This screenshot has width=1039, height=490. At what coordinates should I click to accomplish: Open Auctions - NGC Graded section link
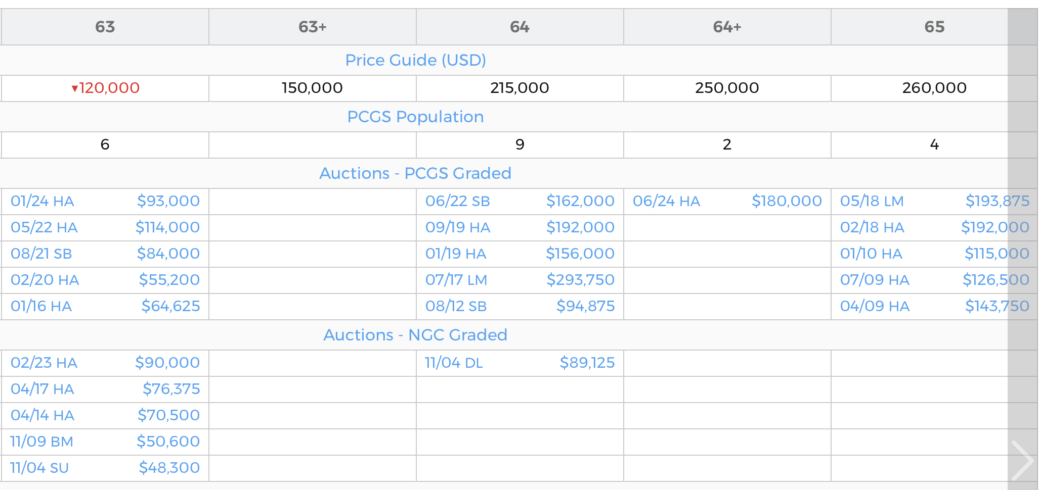click(416, 335)
